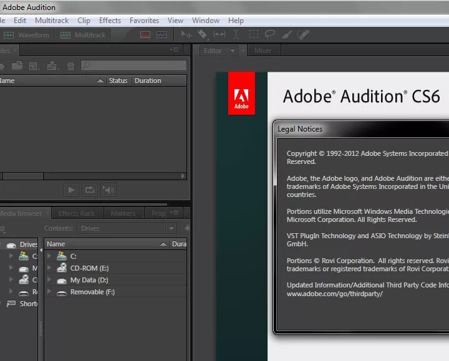Click the New File icon in Files panel

[x=34, y=66]
